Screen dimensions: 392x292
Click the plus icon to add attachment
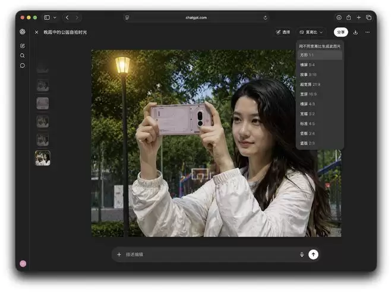click(x=119, y=254)
